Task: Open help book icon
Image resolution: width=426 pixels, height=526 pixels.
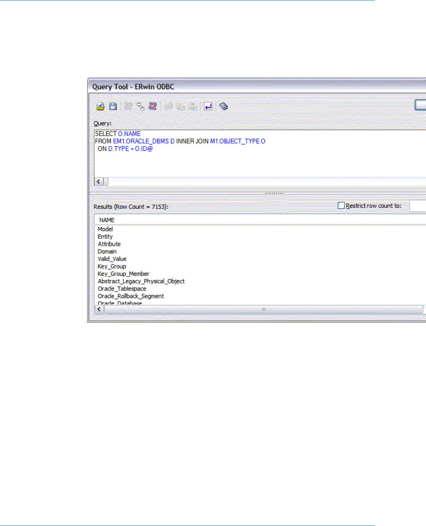Action: pos(224,106)
